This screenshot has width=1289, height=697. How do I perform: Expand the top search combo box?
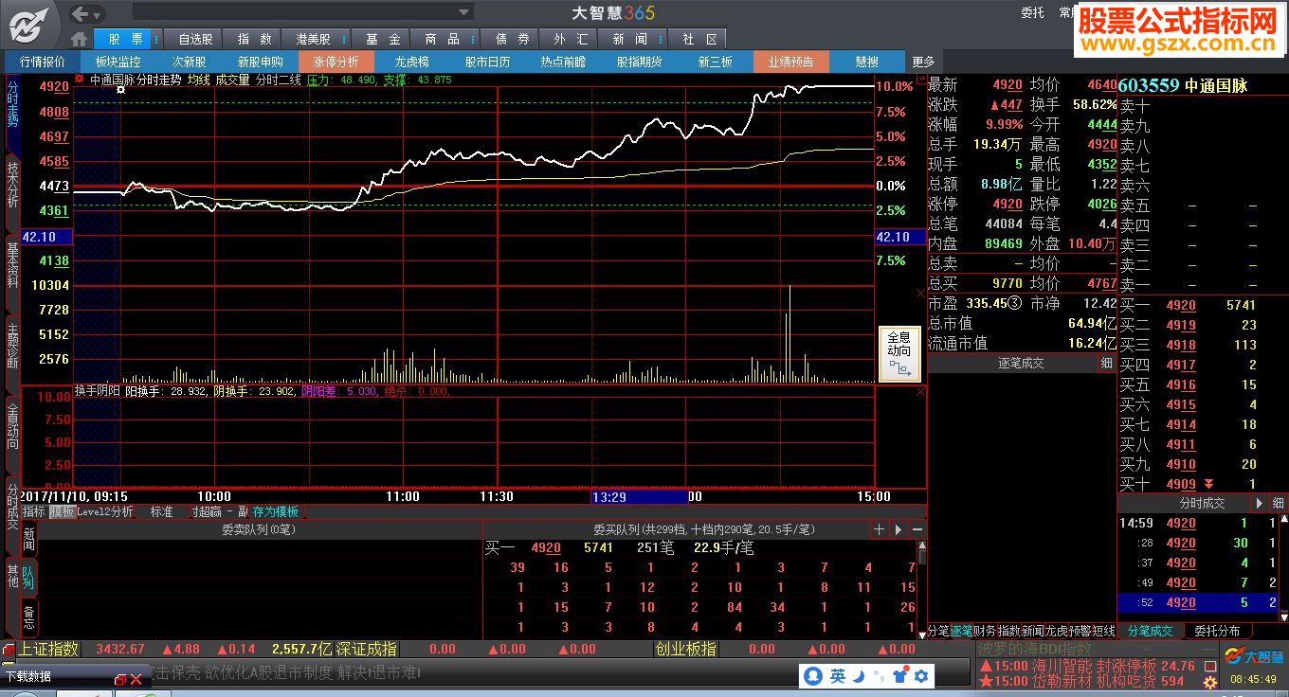tap(464, 12)
